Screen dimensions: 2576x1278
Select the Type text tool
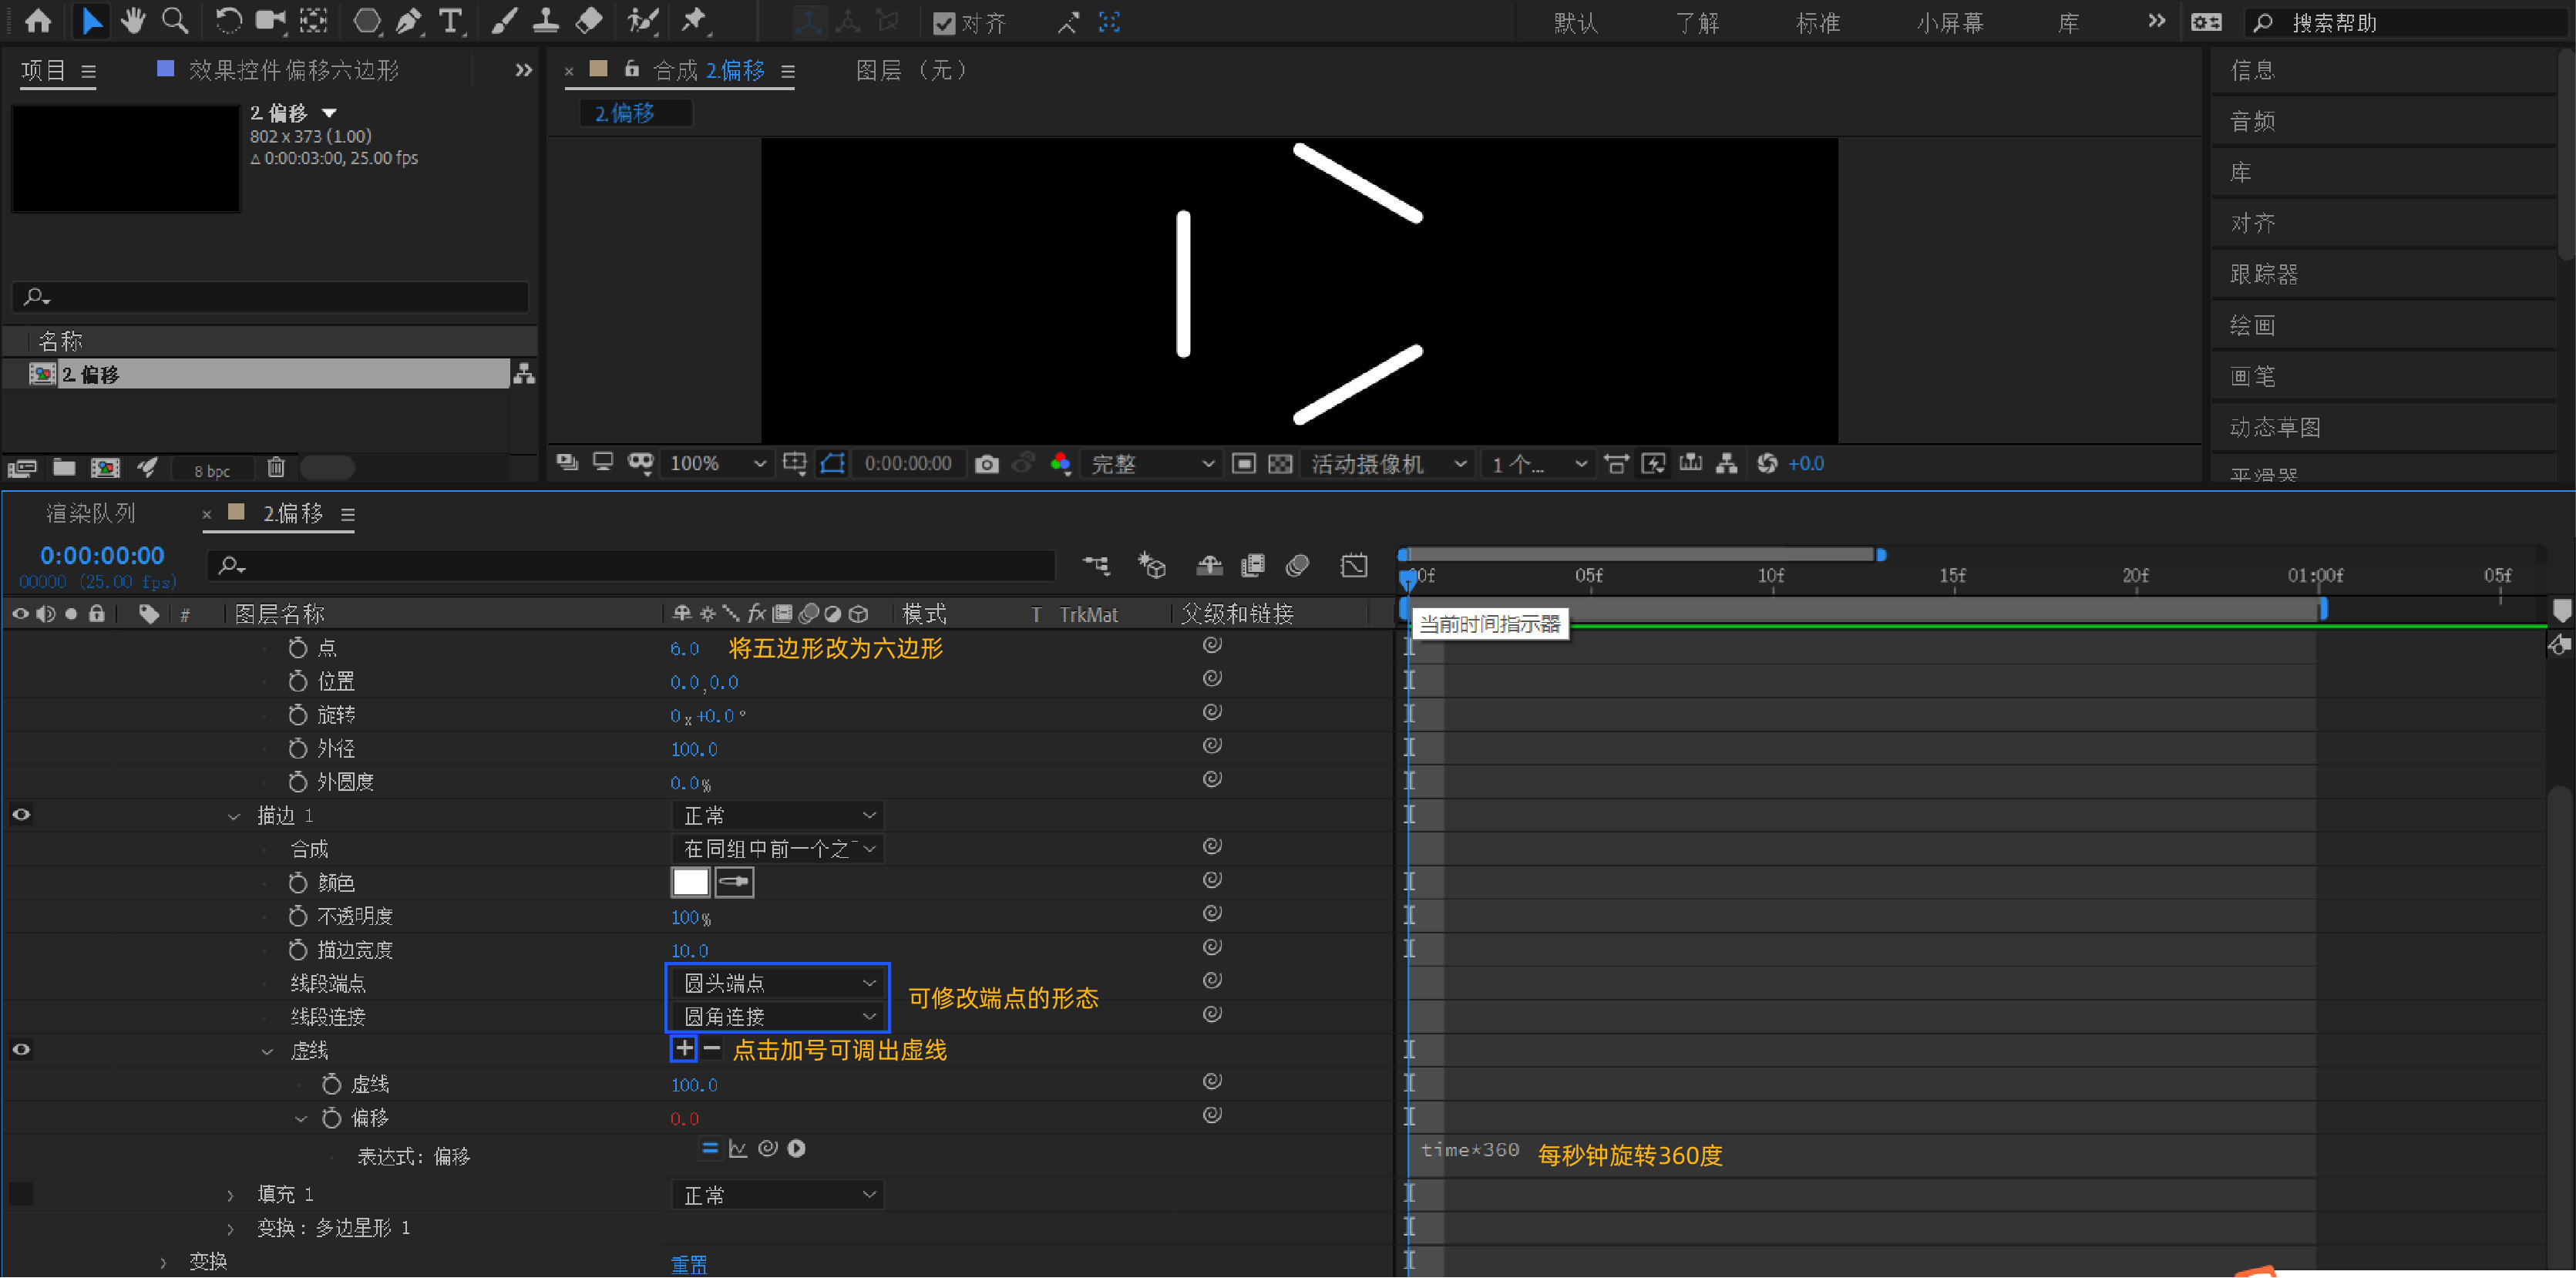(x=451, y=21)
